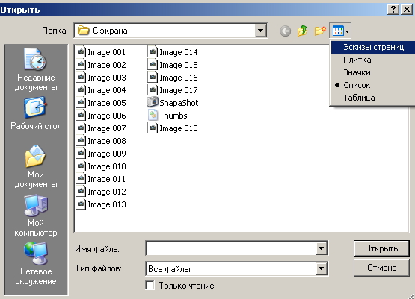Open Сетевое окружение shortcut

pyautogui.click(x=36, y=263)
